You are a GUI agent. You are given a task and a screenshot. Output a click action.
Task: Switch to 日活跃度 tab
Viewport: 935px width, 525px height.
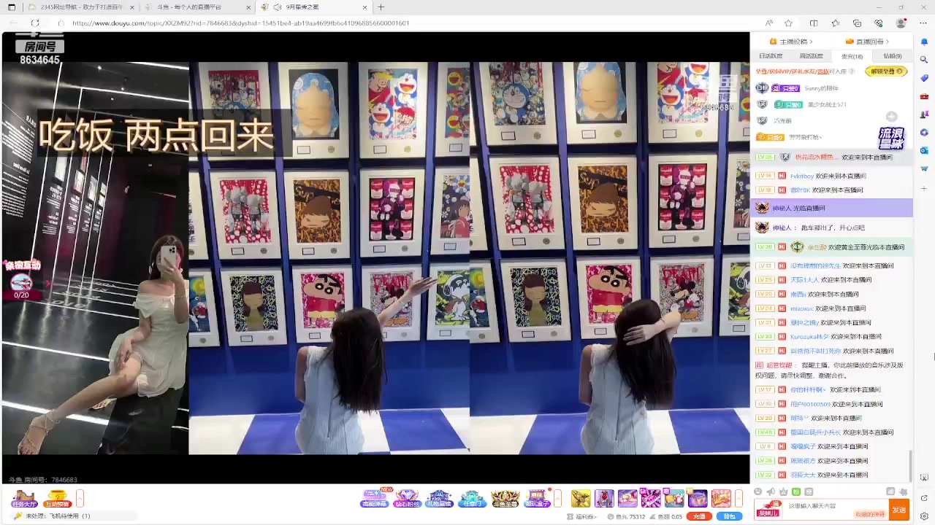tap(770, 56)
